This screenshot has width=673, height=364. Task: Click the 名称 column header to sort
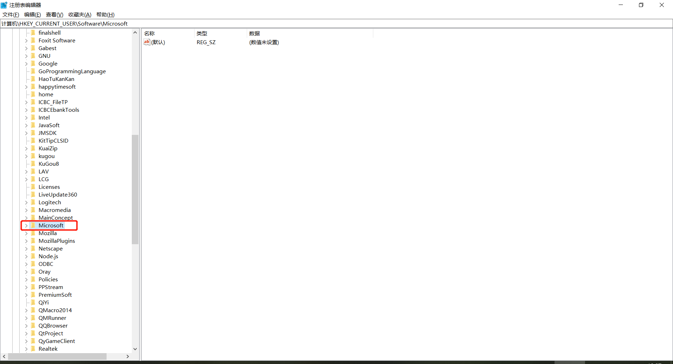(x=150, y=33)
